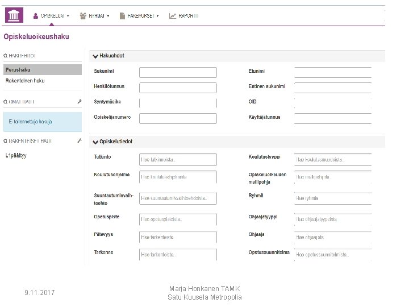This screenshot has height=307, width=409.
Task: Click the wrench icon next to Rakenteiset haut
Action: point(80,140)
